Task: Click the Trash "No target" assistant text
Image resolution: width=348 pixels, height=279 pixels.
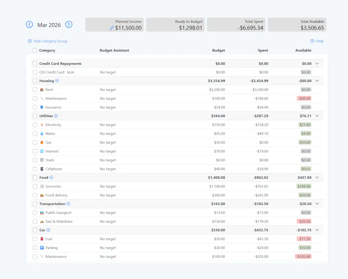Action: pos(107,160)
